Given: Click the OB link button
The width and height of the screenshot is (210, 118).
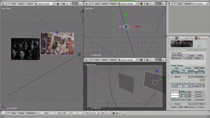Looking at the screenshot, I should [x=186, y=58].
